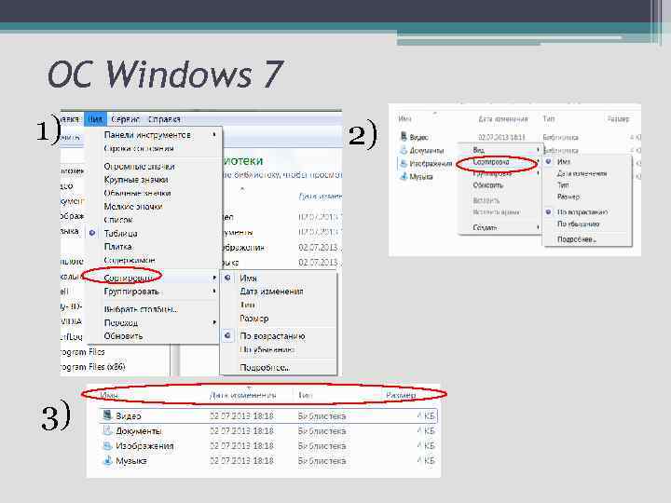Choose Обновить in the Вид menu
671x503 pixels.
coord(123,335)
